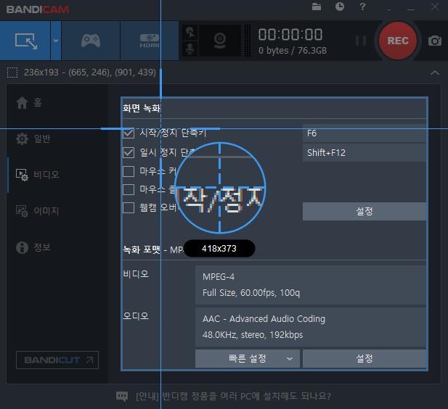Select the screen rectangle recording mode

pyautogui.click(x=25, y=41)
